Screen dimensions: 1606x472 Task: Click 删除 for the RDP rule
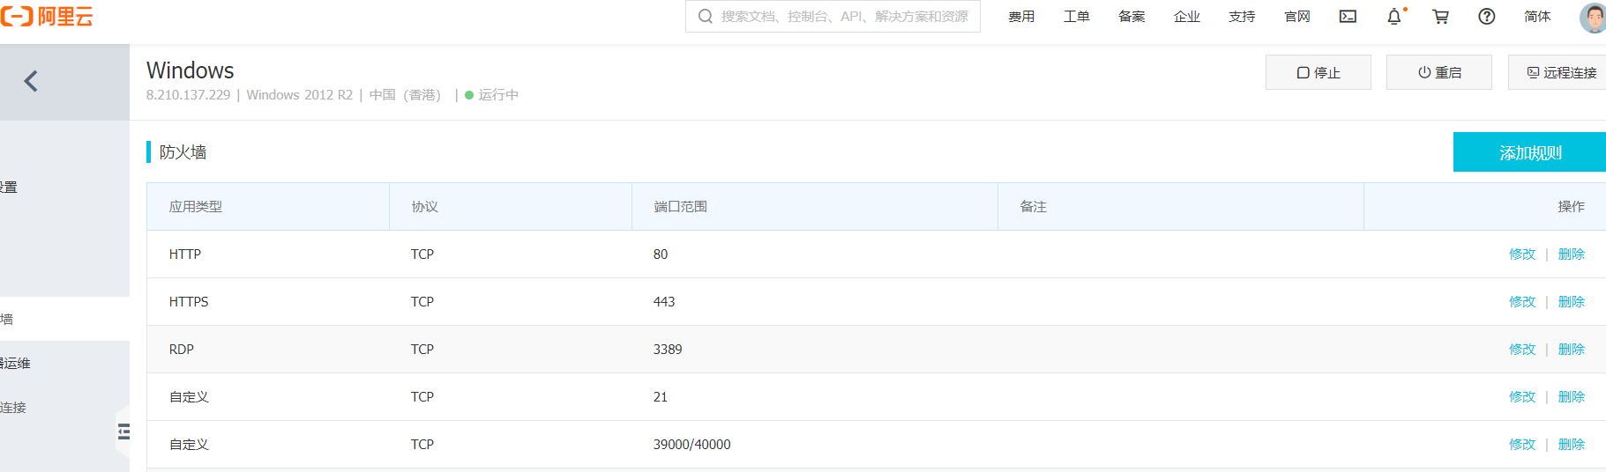1572,350
